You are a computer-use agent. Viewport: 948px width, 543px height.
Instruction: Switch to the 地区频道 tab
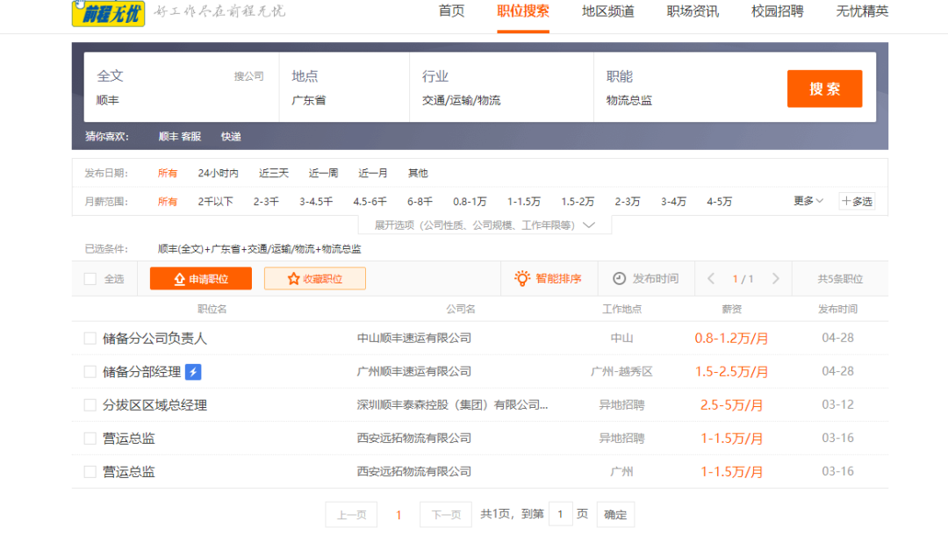pyautogui.click(x=607, y=11)
